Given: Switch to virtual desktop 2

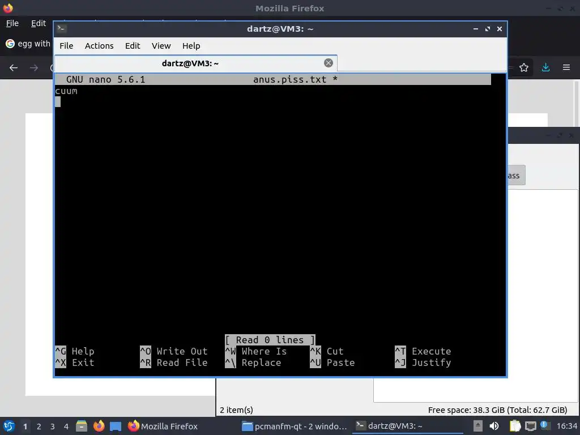Looking at the screenshot, I should click(39, 427).
